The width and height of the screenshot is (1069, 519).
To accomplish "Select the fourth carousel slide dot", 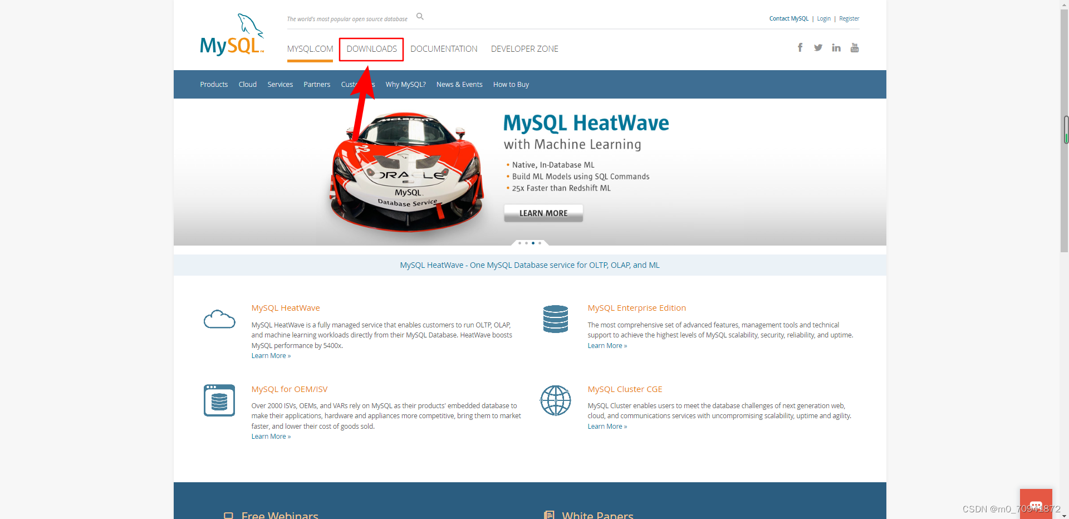I will pos(540,243).
